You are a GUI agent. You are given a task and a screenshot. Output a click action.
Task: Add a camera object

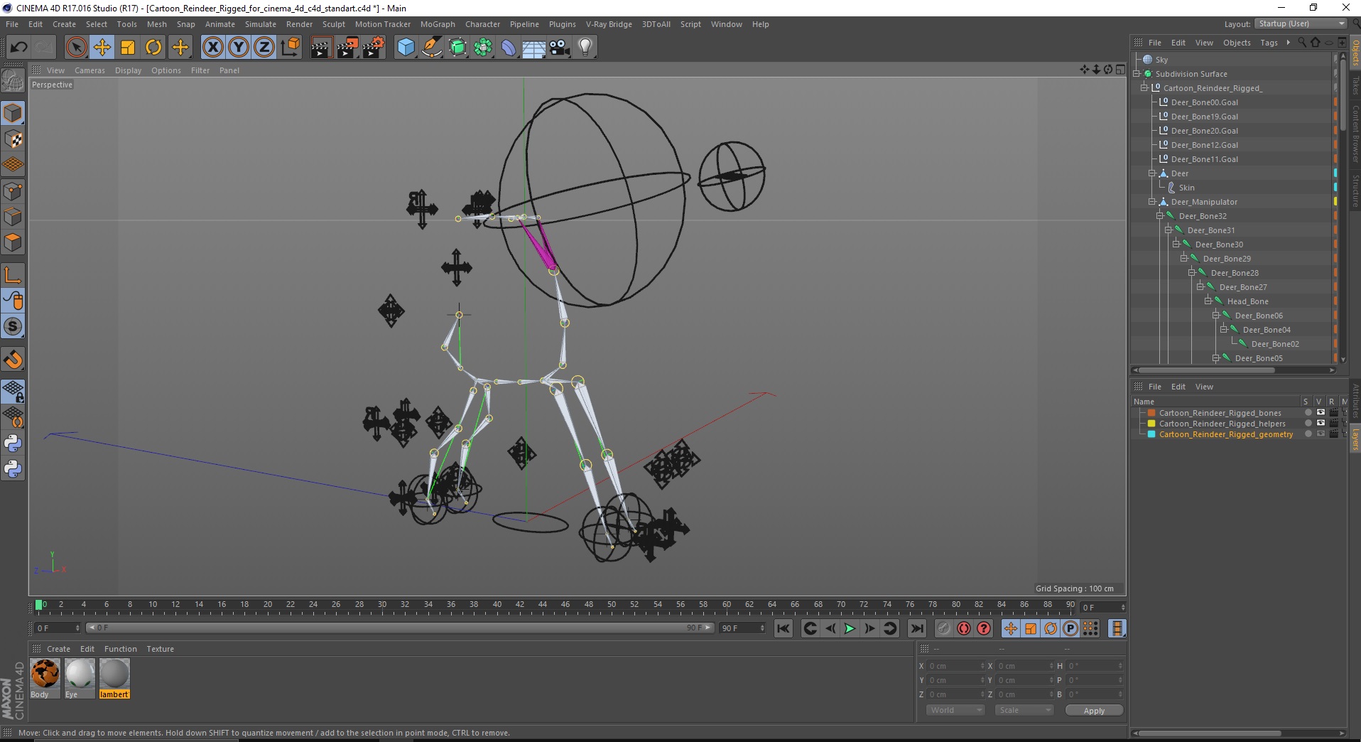tap(560, 48)
